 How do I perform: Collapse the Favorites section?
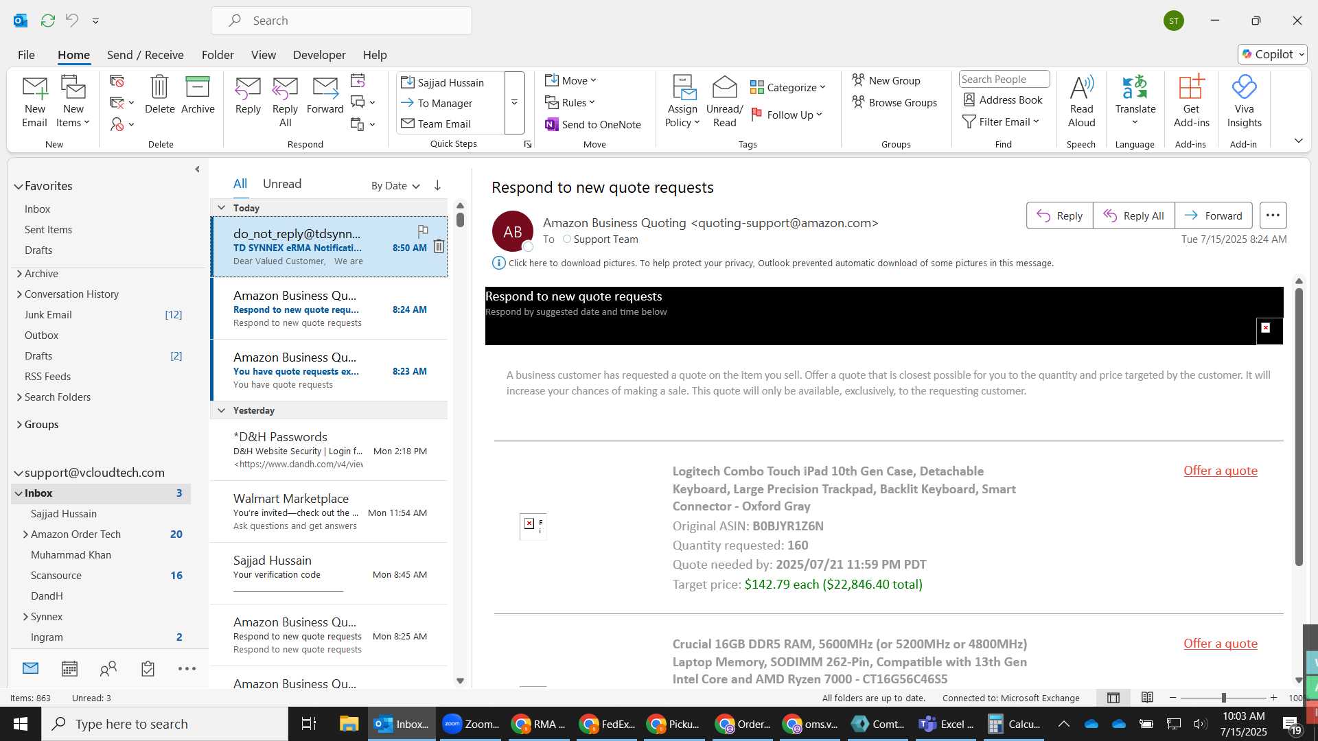pyautogui.click(x=19, y=187)
